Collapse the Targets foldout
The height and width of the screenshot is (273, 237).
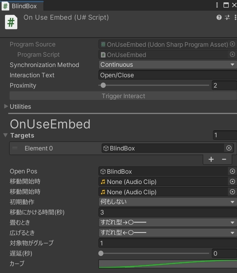[5, 135]
